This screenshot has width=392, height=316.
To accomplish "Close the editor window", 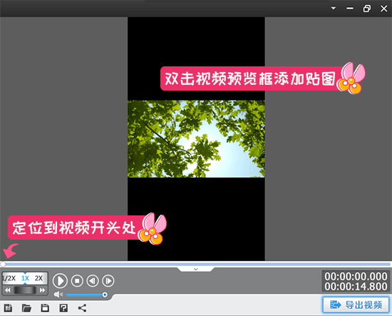I will 383,9.
